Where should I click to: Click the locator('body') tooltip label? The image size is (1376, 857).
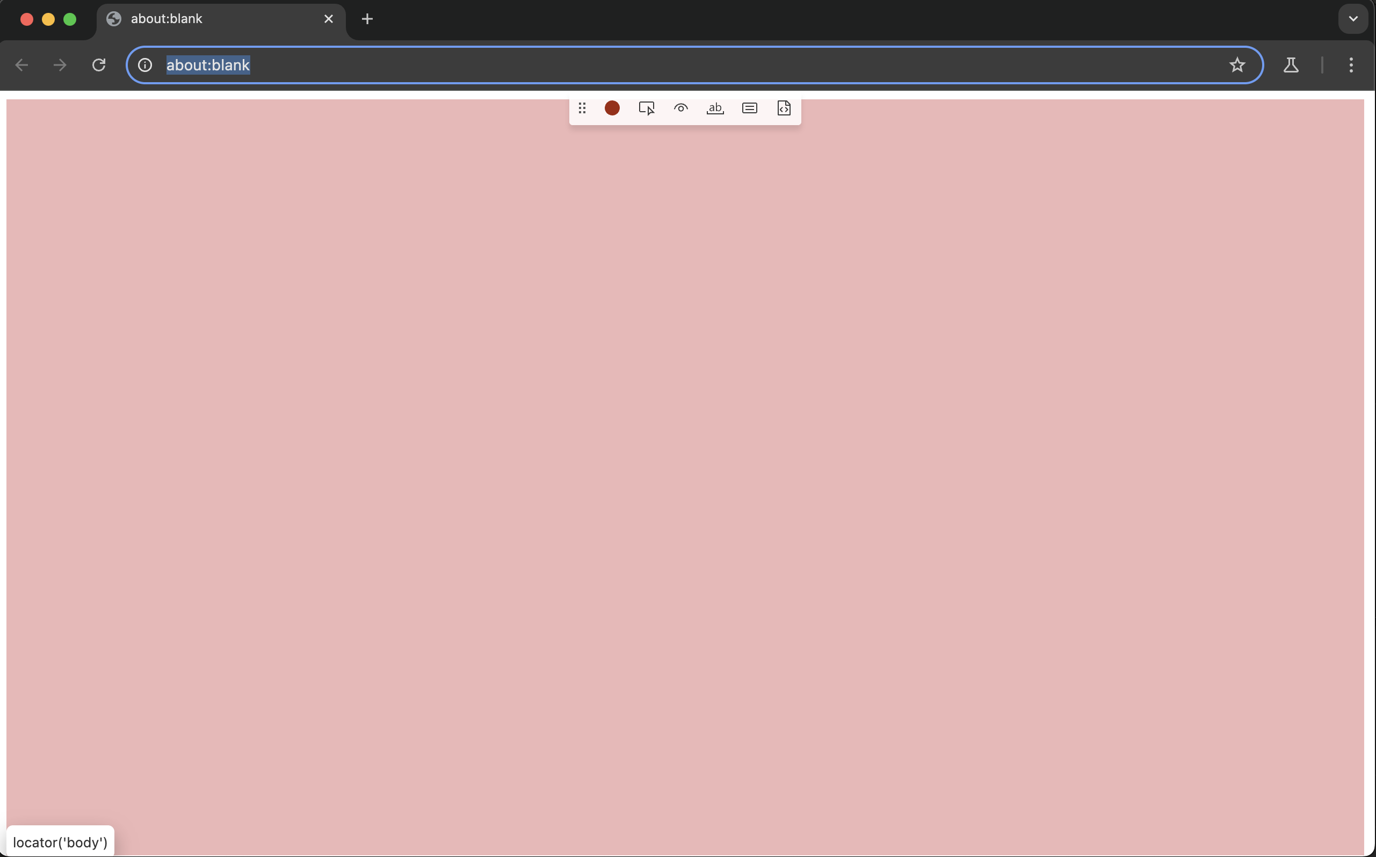(x=60, y=843)
